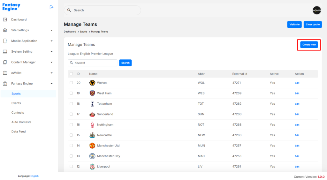Toggle the select-all checkbox in table header
This screenshot has height=180, width=327.
coord(71,74)
